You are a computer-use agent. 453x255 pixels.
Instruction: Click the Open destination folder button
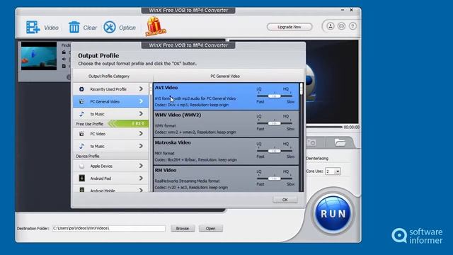click(211, 228)
